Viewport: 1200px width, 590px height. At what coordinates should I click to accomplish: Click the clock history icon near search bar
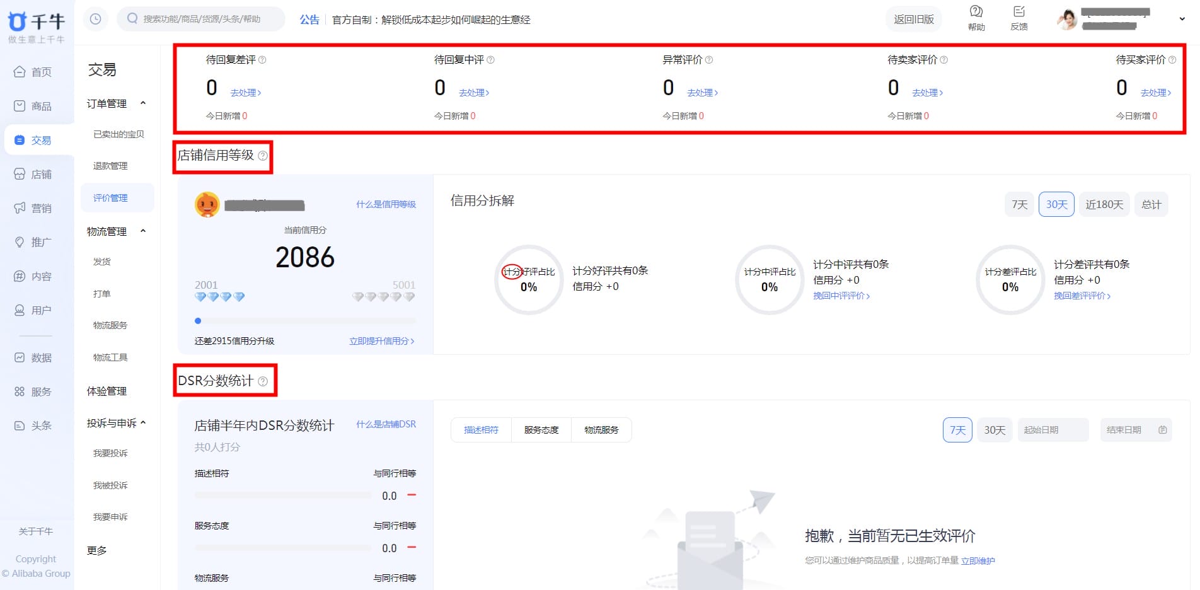click(96, 19)
